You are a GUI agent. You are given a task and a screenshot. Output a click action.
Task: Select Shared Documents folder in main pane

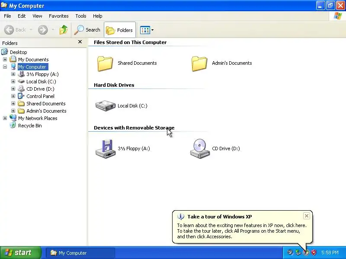click(105, 63)
